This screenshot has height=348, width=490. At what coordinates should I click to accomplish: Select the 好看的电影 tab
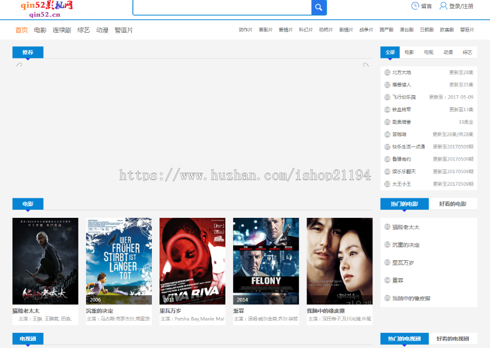pos(453,204)
